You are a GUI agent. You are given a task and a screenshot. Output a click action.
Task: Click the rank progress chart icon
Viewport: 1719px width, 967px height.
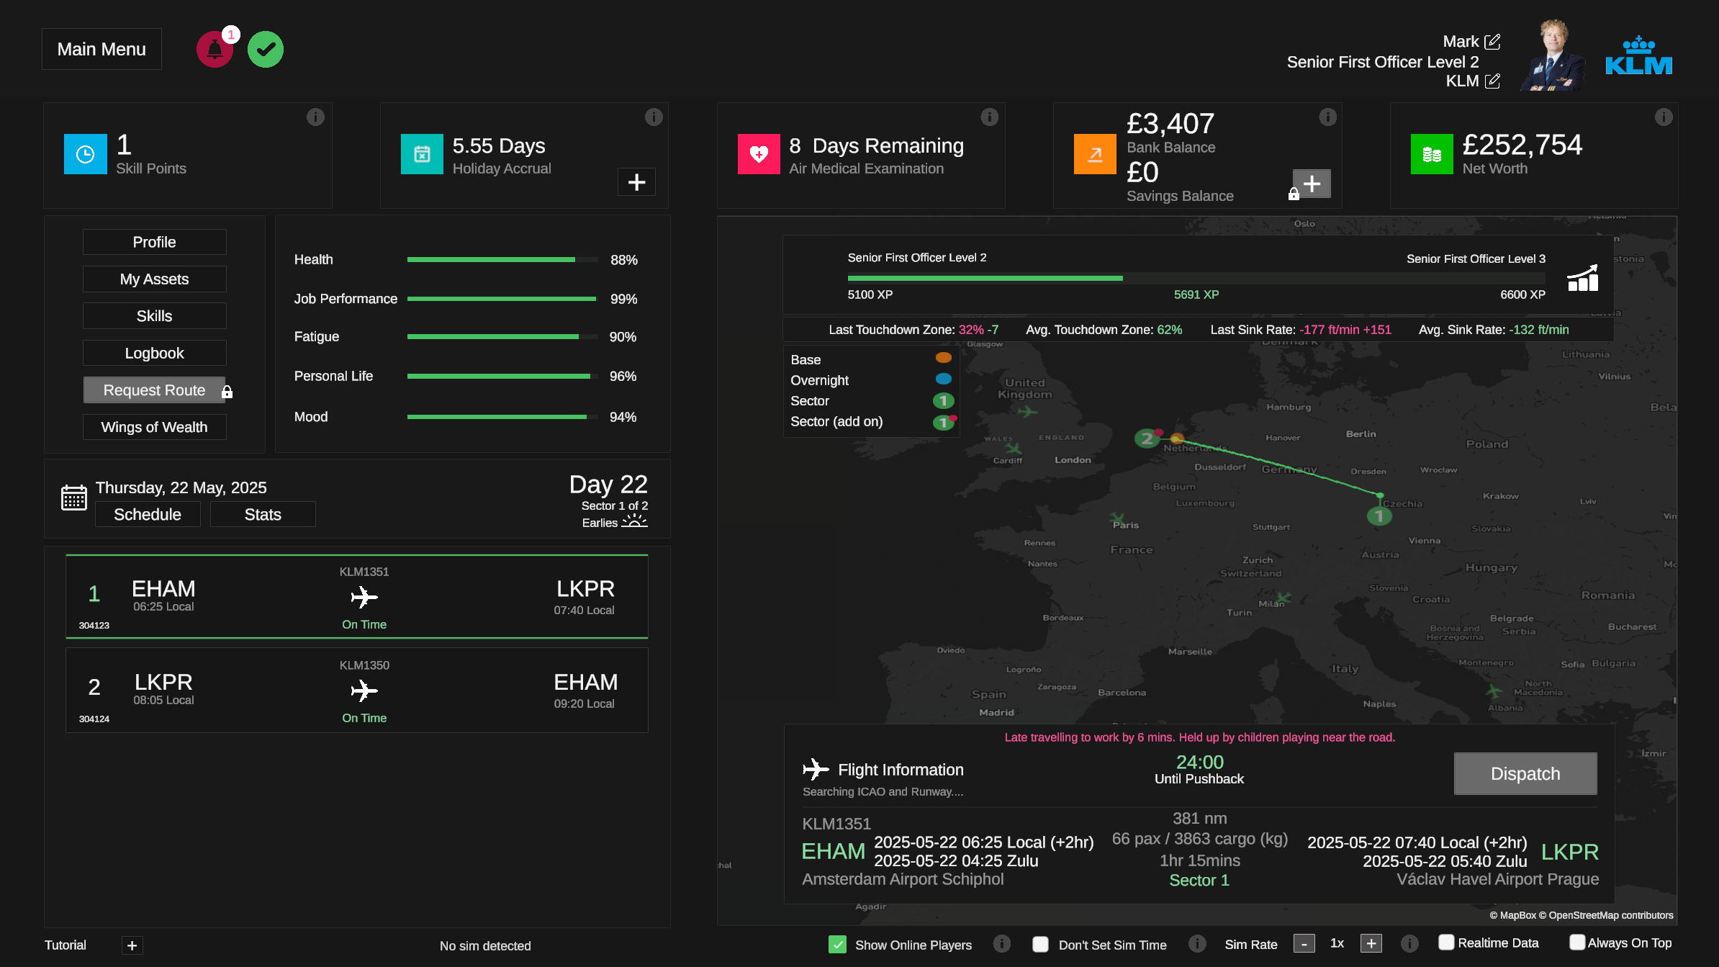pyautogui.click(x=1582, y=278)
